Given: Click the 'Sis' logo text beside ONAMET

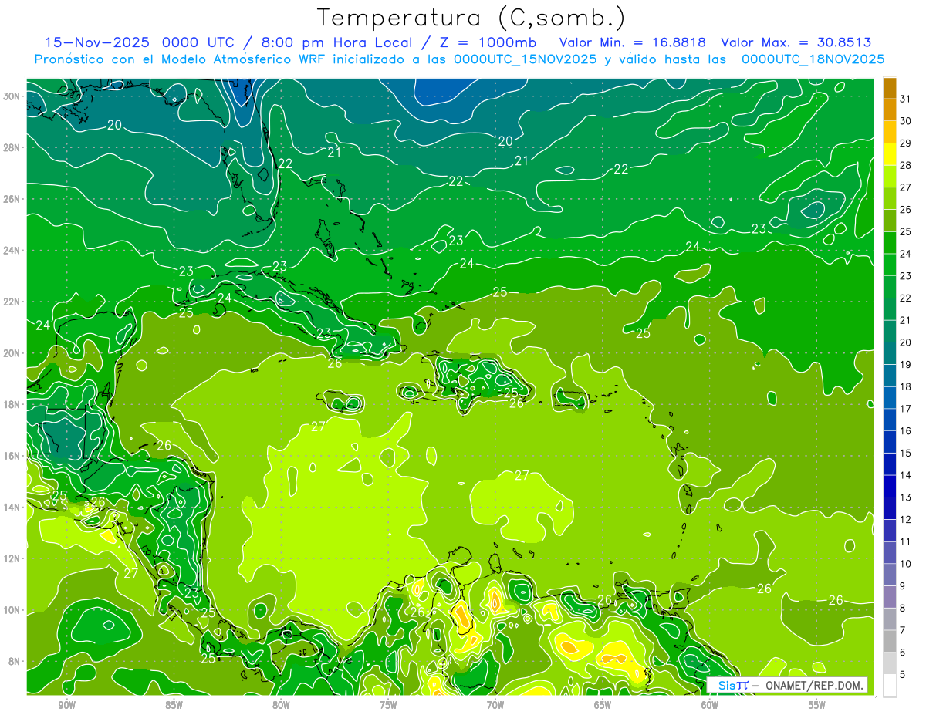Looking at the screenshot, I should [725, 685].
